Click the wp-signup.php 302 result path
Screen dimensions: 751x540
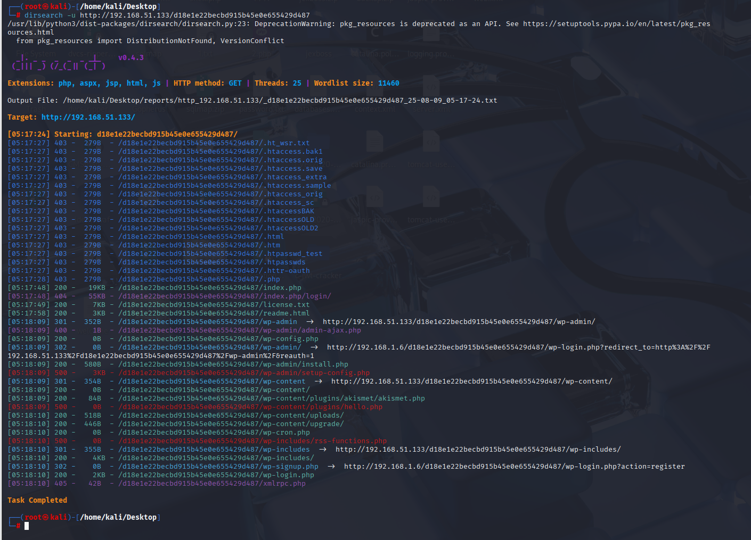tap(218, 466)
